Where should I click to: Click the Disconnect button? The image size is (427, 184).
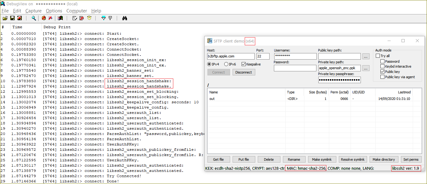(x=244, y=72)
